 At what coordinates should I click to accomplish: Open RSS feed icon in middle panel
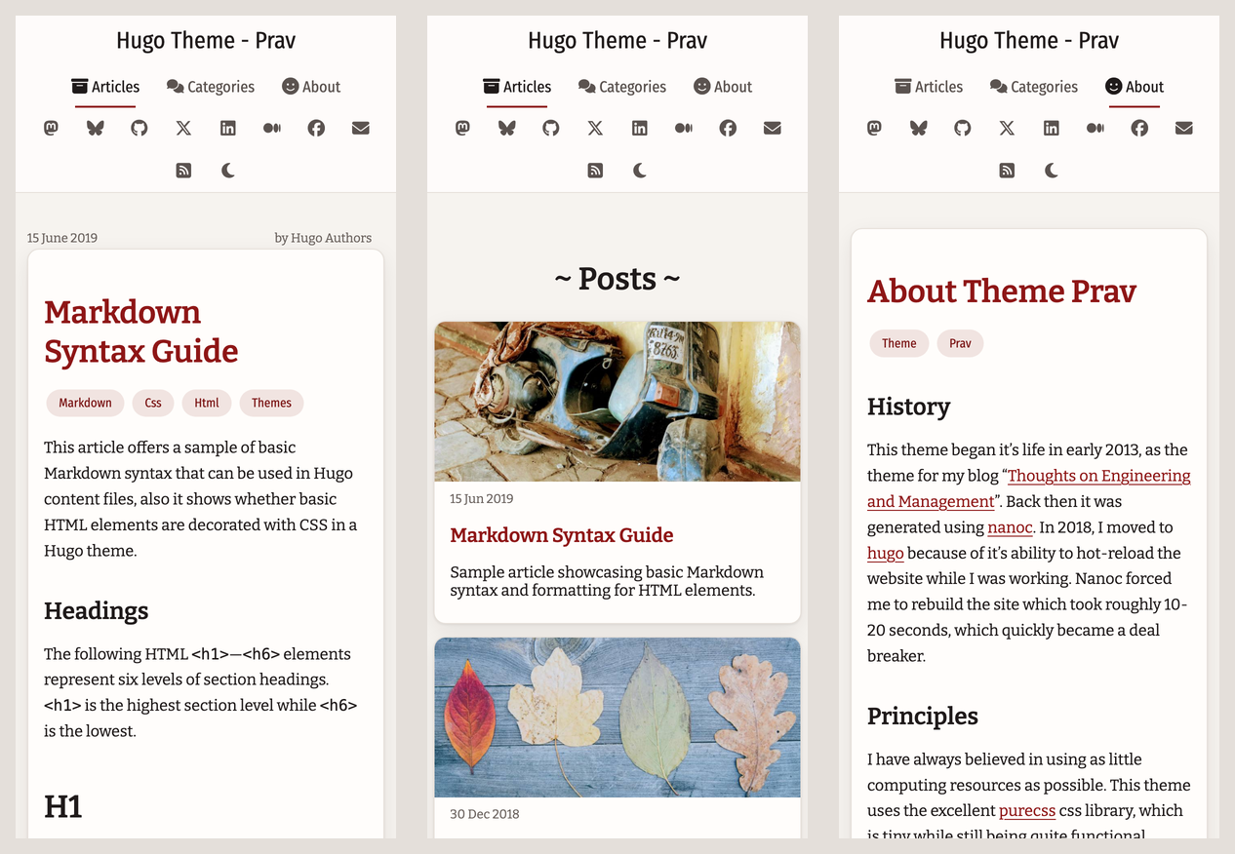[x=595, y=171]
